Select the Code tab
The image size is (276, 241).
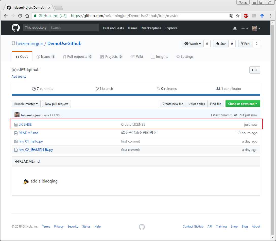(22, 56)
